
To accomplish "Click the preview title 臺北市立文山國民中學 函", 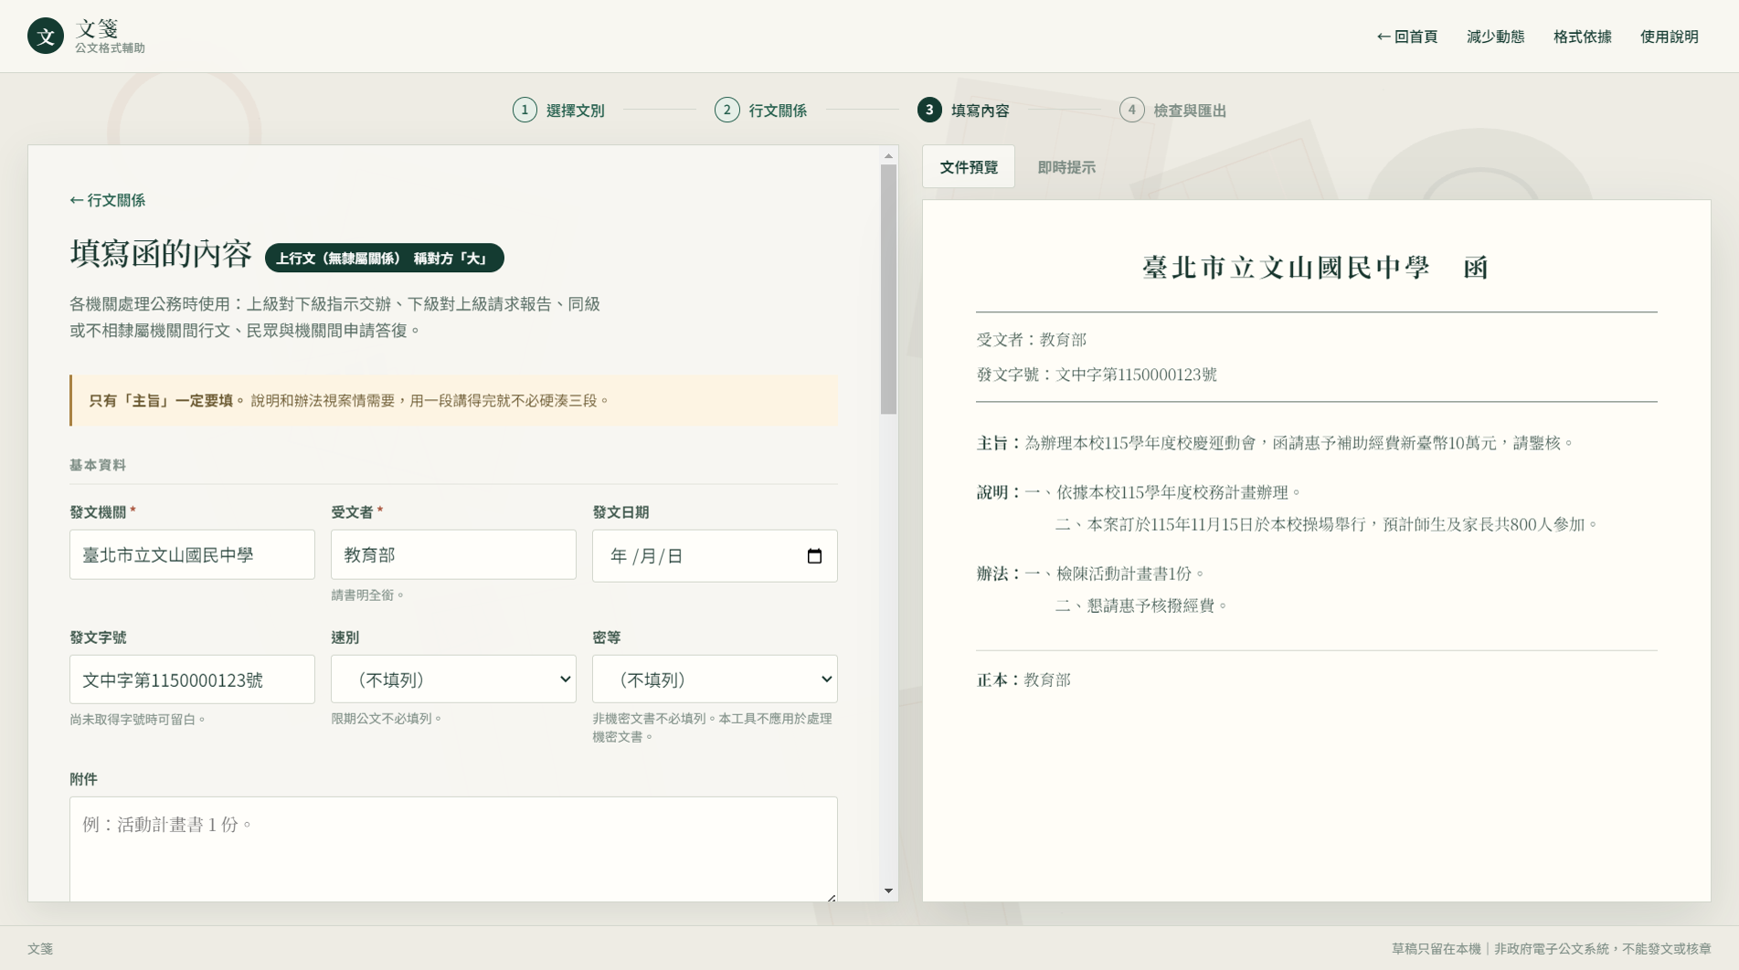I will (x=1316, y=268).
